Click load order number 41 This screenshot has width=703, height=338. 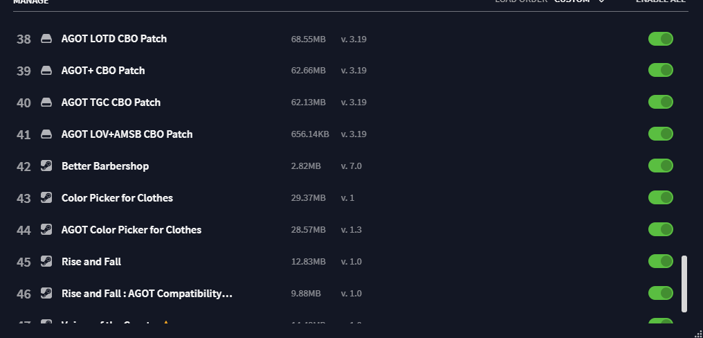[24, 135]
